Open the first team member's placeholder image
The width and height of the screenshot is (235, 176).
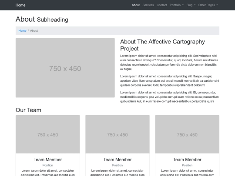click(48, 134)
